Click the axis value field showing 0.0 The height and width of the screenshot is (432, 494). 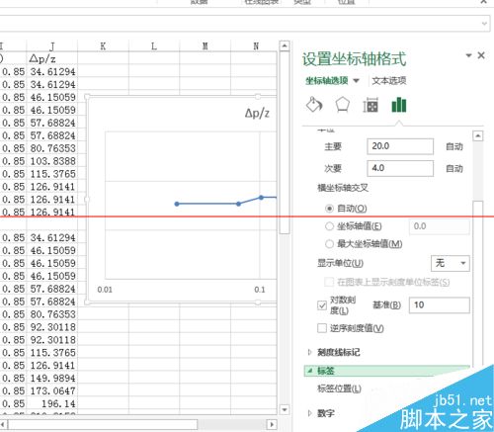click(x=440, y=226)
